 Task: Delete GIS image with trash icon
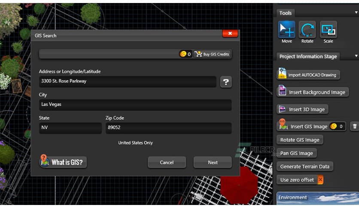point(355,126)
